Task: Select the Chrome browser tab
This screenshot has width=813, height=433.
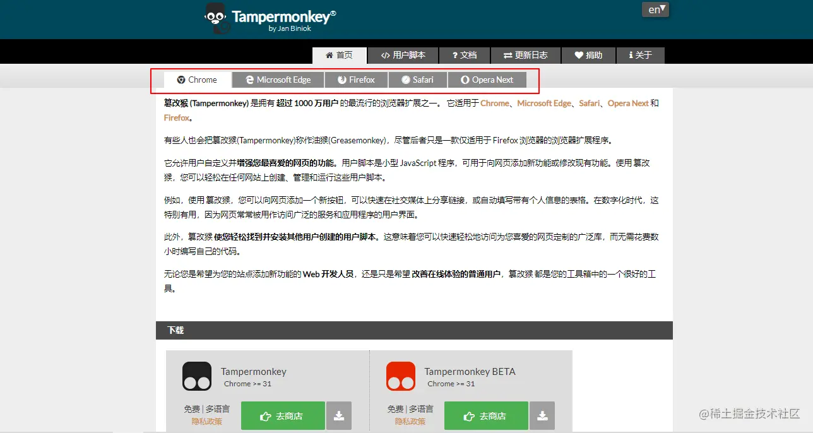Action: (197, 80)
